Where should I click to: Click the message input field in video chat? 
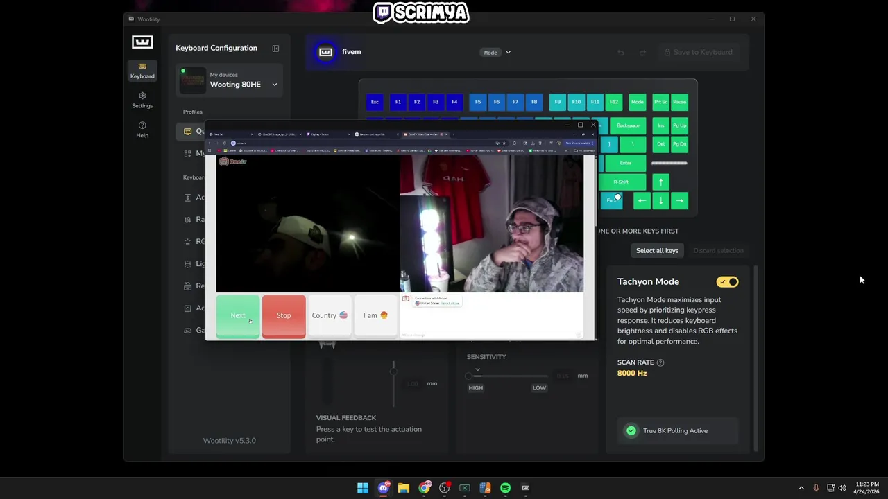click(490, 335)
